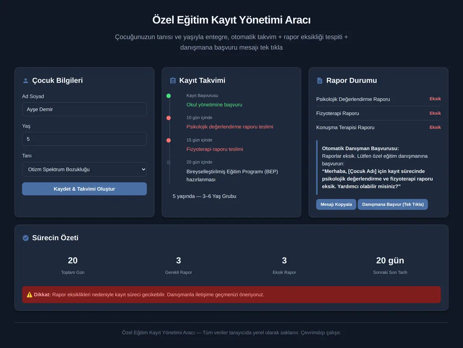The width and height of the screenshot is (463, 348).
Task: Click Bireyselleştirilmiş Eğitim Programı (BEP) entry
Action: pos(232,176)
